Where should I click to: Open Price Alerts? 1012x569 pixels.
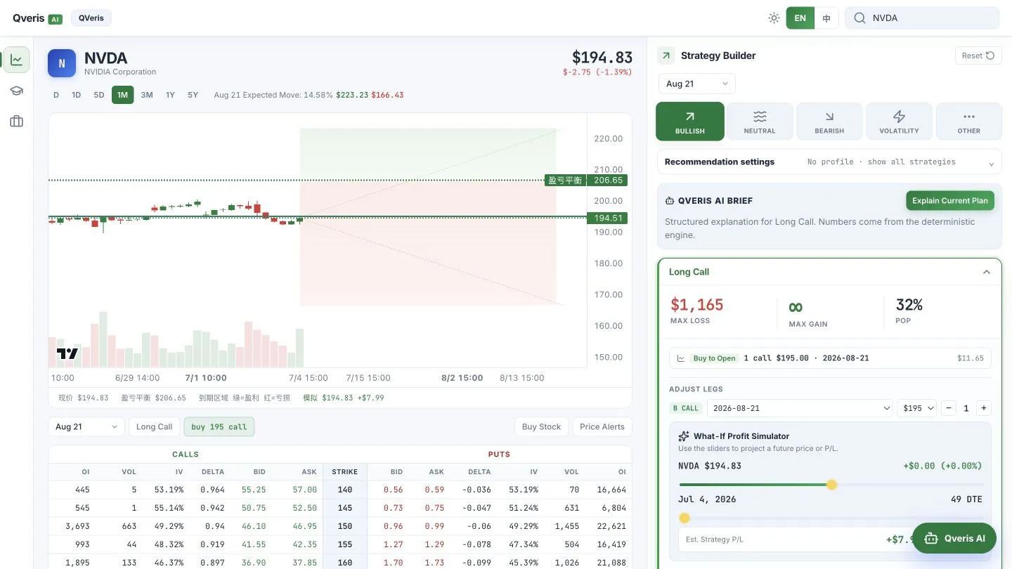click(602, 426)
